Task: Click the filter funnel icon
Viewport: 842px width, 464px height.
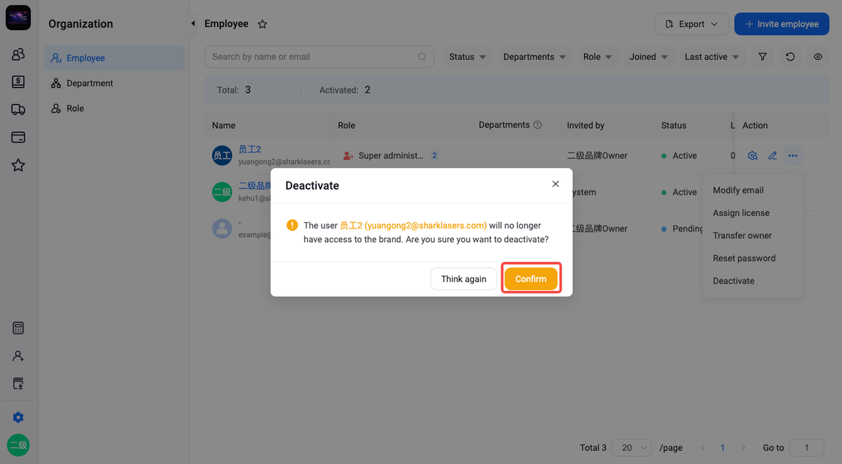Action: [x=762, y=57]
